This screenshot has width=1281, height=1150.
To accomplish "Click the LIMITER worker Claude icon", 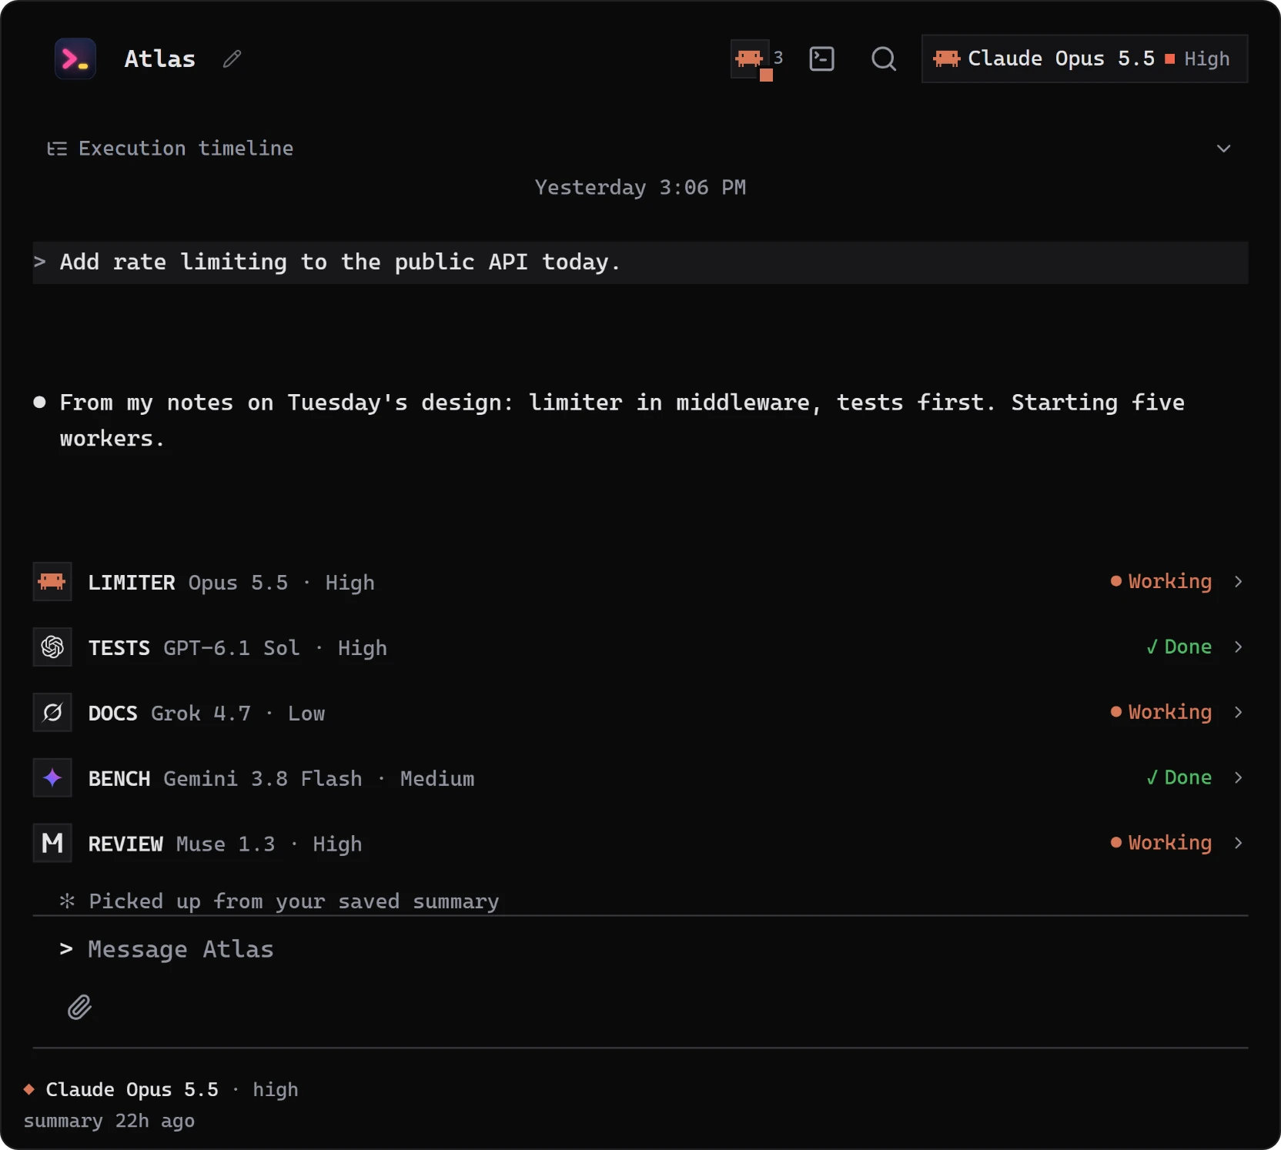I will point(52,582).
